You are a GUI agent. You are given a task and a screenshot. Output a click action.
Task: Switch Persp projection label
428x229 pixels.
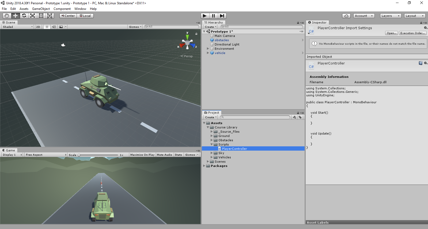tap(187, 56)
